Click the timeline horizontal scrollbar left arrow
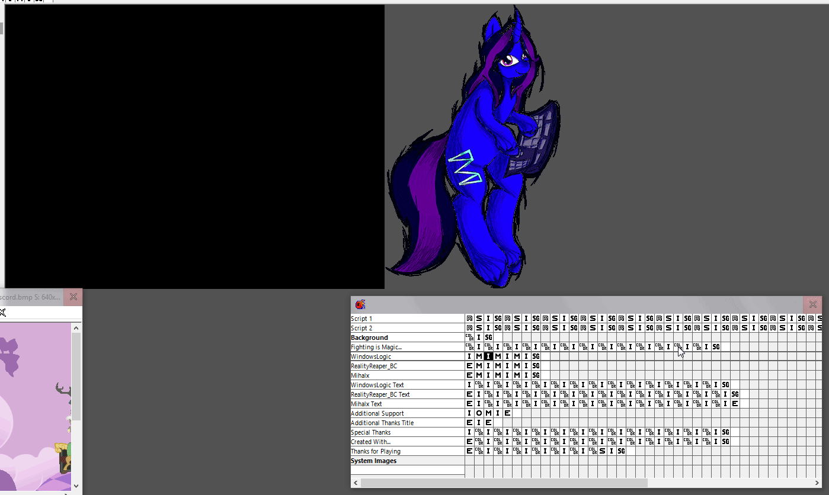The height and width of the screenshot is (495, 829). pos(356,483)
